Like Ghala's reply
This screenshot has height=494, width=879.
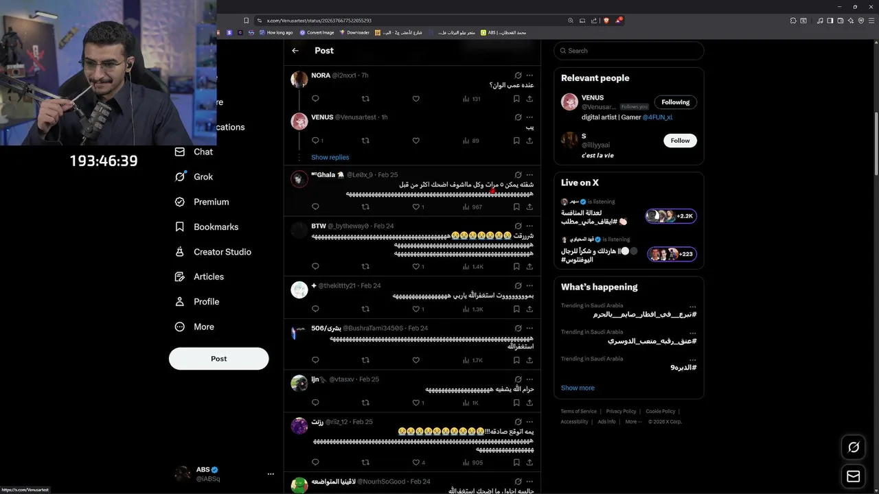coord(418,207)
